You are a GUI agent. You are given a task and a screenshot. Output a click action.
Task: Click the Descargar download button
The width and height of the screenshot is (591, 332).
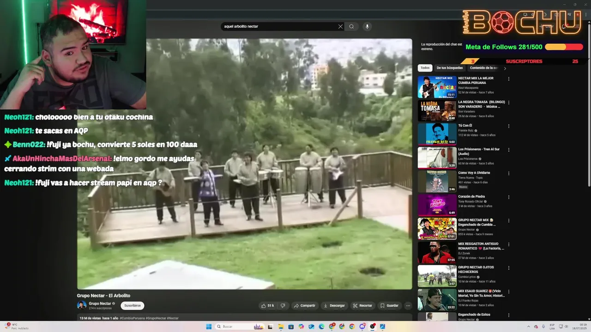(334, 305)
